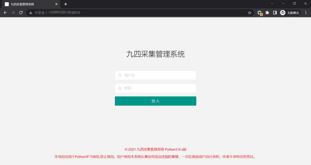This screenshot has width=311, height=165.
Task: Click the 不安全 security label
Action: pyautogui.click(x=39, y=13)
